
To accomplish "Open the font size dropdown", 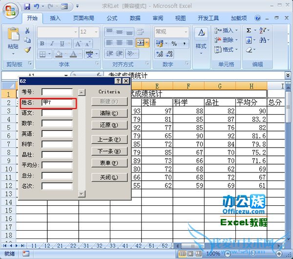I will coord(96,32).
